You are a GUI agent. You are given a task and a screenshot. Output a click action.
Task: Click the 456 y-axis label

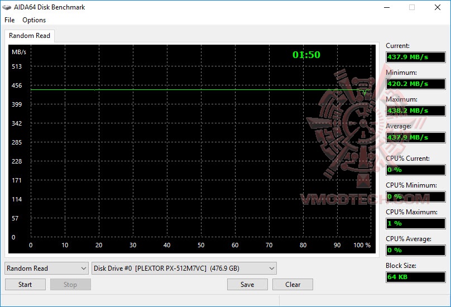tap(17, 85)
